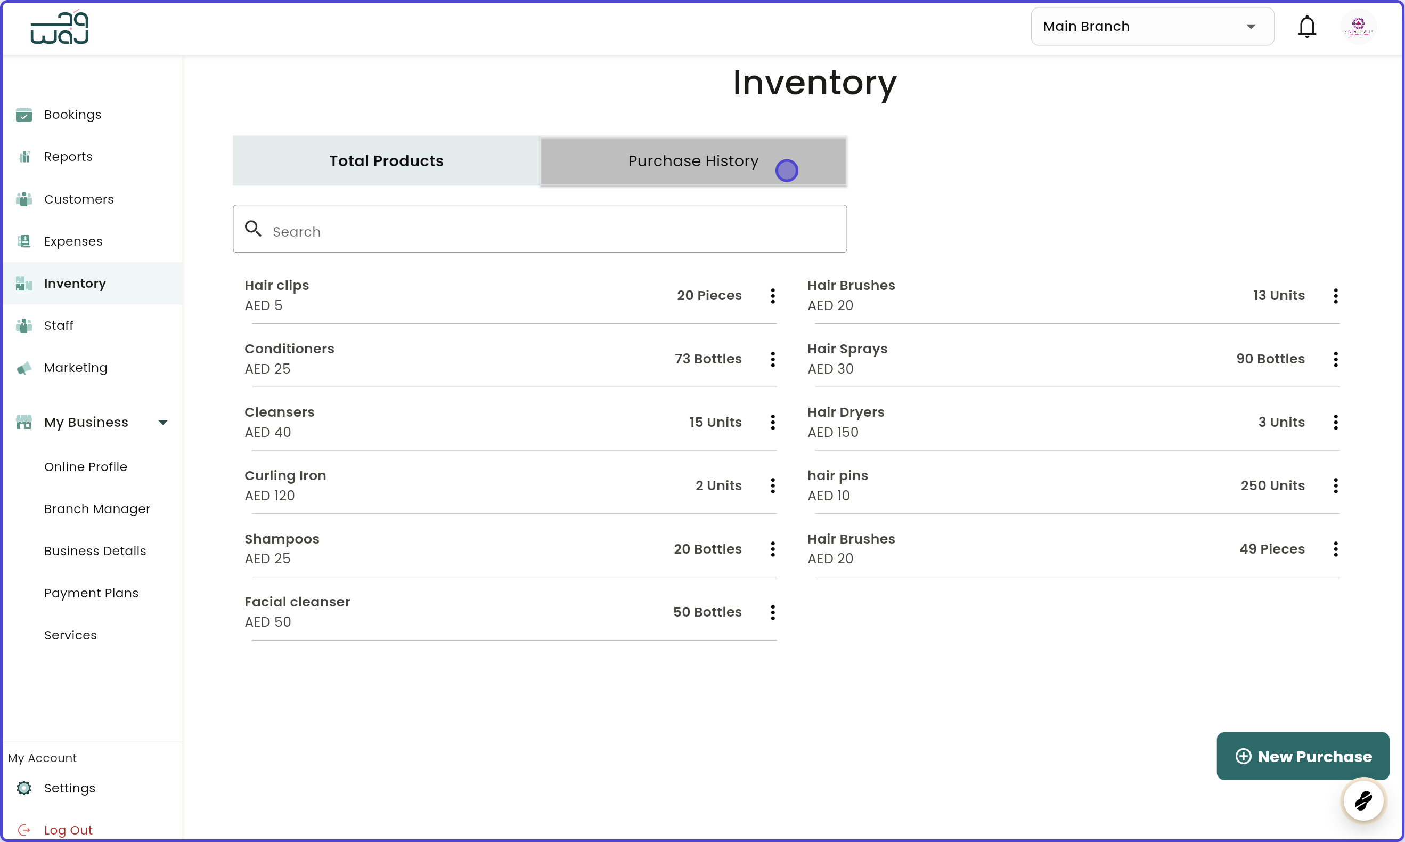Screen dimensions: 1405x842
Task: Open the Bookings section icon
Action: [24, 115]
